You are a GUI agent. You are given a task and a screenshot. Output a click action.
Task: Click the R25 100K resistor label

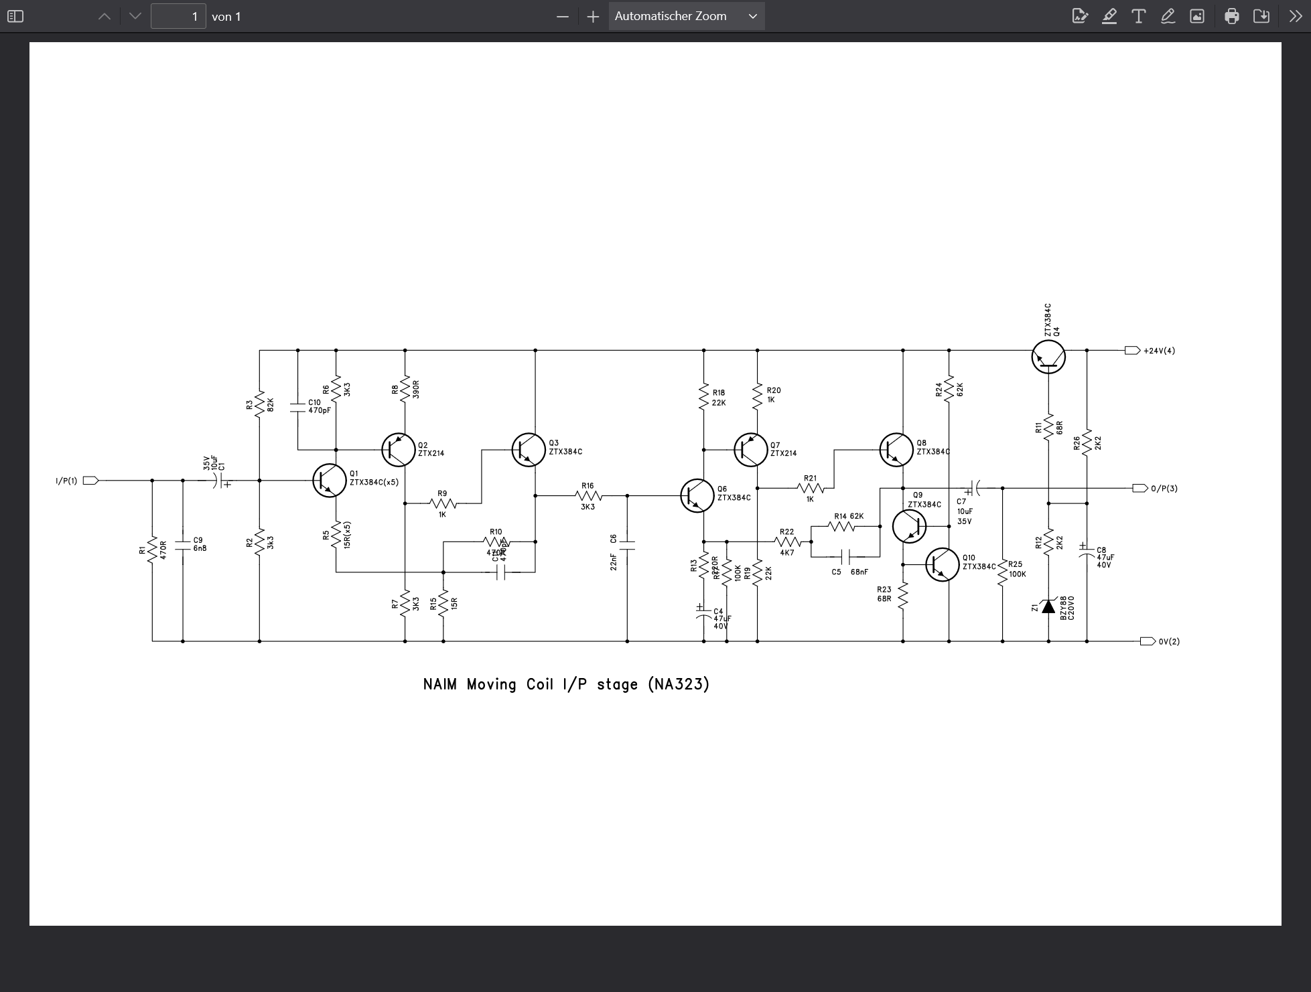(x=1016, y=569)
